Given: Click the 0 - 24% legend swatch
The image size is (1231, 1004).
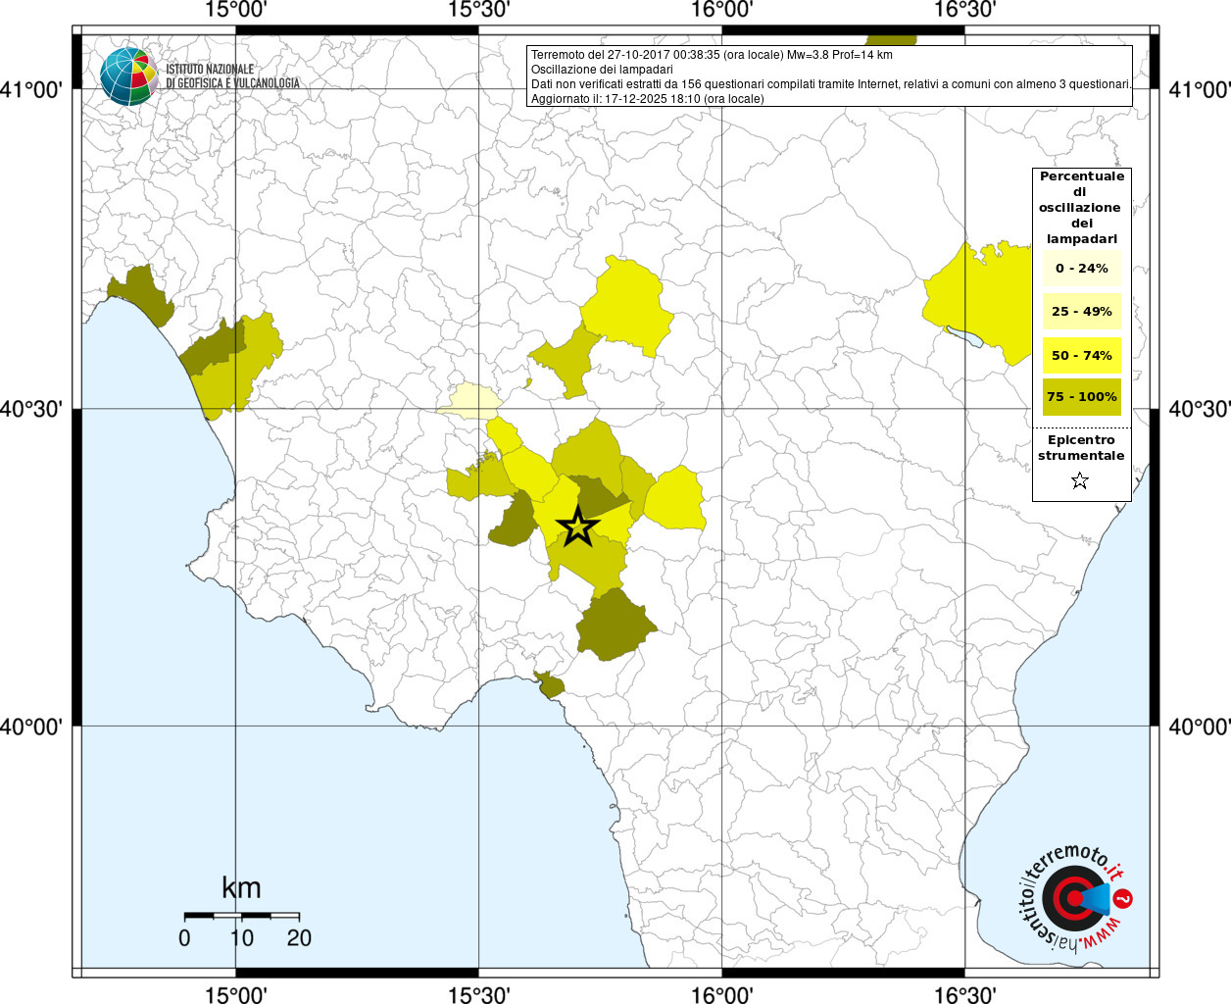Looking at the screenshot, I should [x=1082, y=268].
